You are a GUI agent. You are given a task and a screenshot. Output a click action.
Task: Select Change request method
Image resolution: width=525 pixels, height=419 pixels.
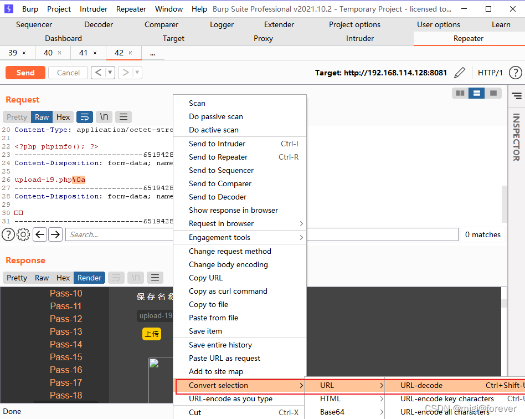[240, 252]
